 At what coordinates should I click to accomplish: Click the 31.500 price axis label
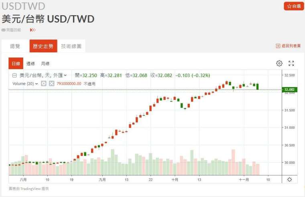[289, 110]
